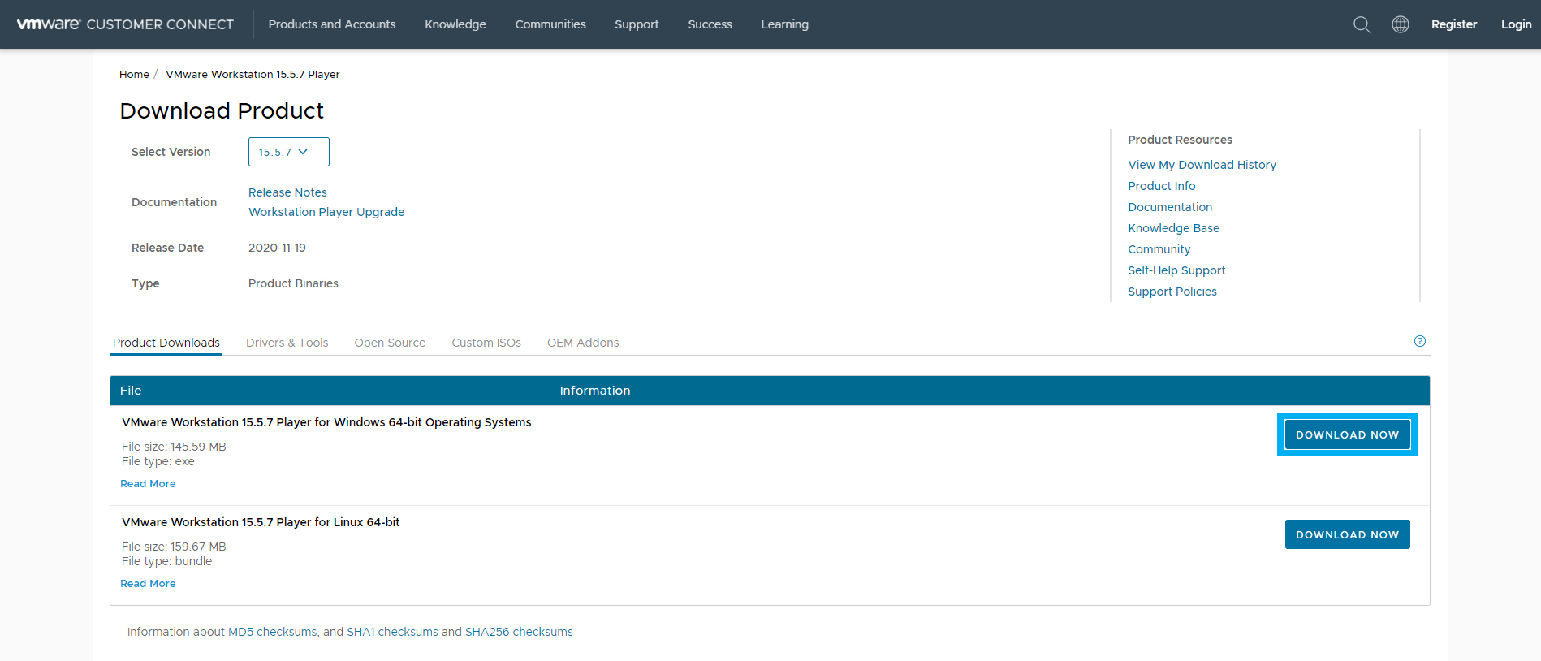Click VMware Workstation 15.5.7 Player breadcrumb
Screen dimensions: 1541x661
coord(253,74)
